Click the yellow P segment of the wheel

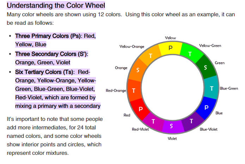(x=171, y=48)
